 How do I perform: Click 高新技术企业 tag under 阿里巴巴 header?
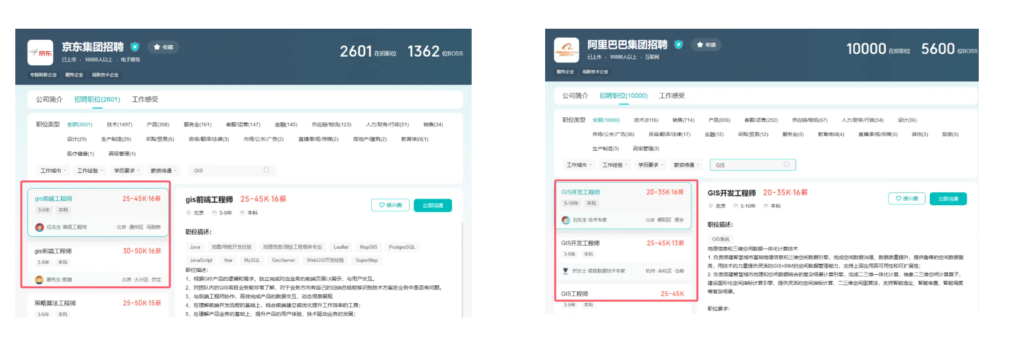coord(595,71)
